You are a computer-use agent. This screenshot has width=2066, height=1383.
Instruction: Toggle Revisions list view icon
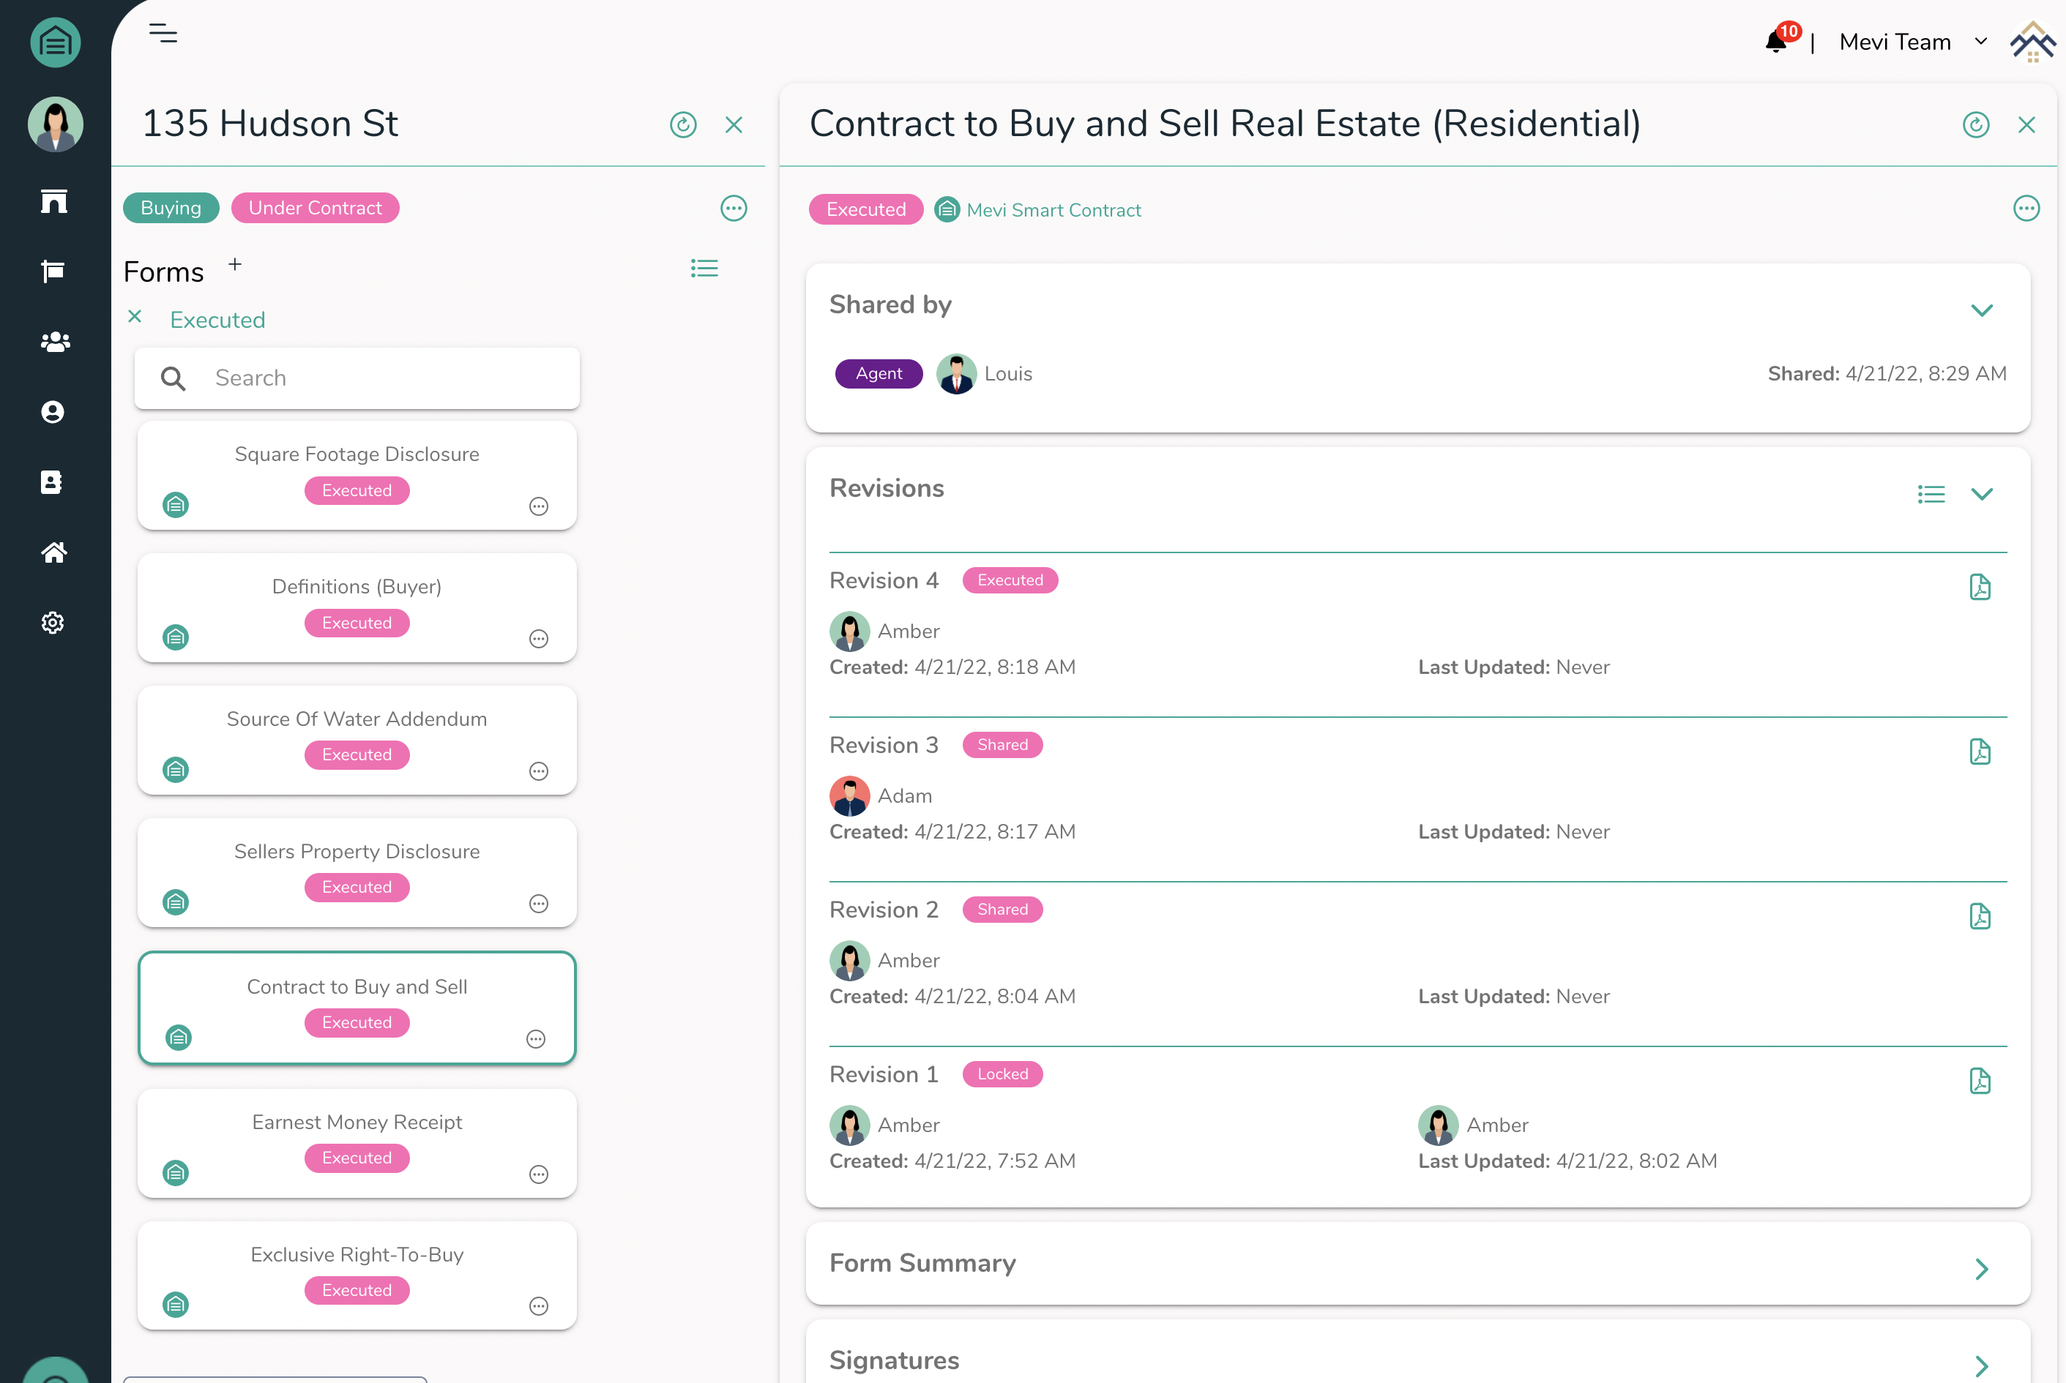tap(1931, 494)
